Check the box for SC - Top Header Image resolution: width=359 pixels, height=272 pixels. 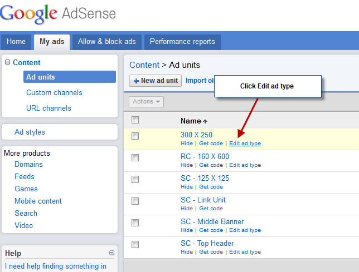tap(135, 244)
